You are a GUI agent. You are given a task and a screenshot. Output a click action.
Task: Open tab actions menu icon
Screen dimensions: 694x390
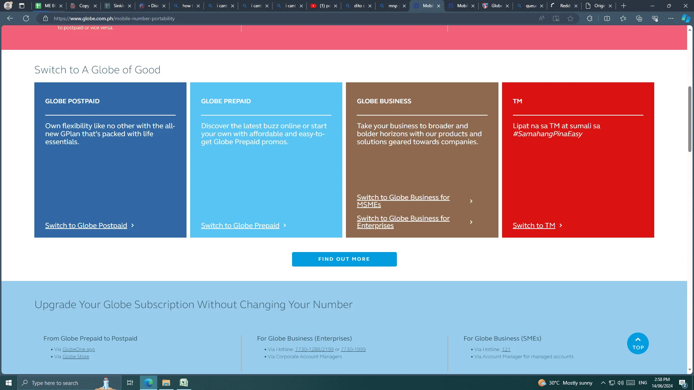(22, 6)
